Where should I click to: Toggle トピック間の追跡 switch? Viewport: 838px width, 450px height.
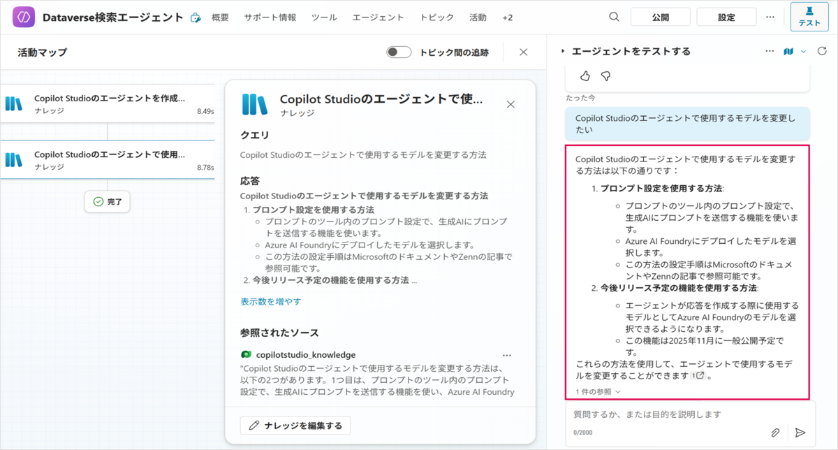click(x=399, y=52)
